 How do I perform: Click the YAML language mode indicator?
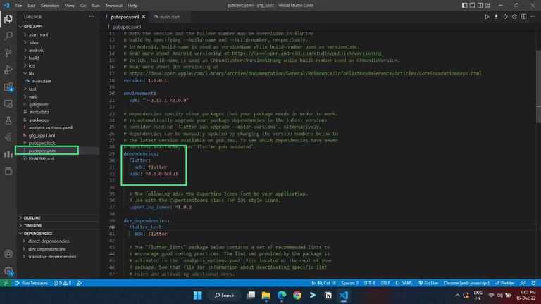[404, 283]
